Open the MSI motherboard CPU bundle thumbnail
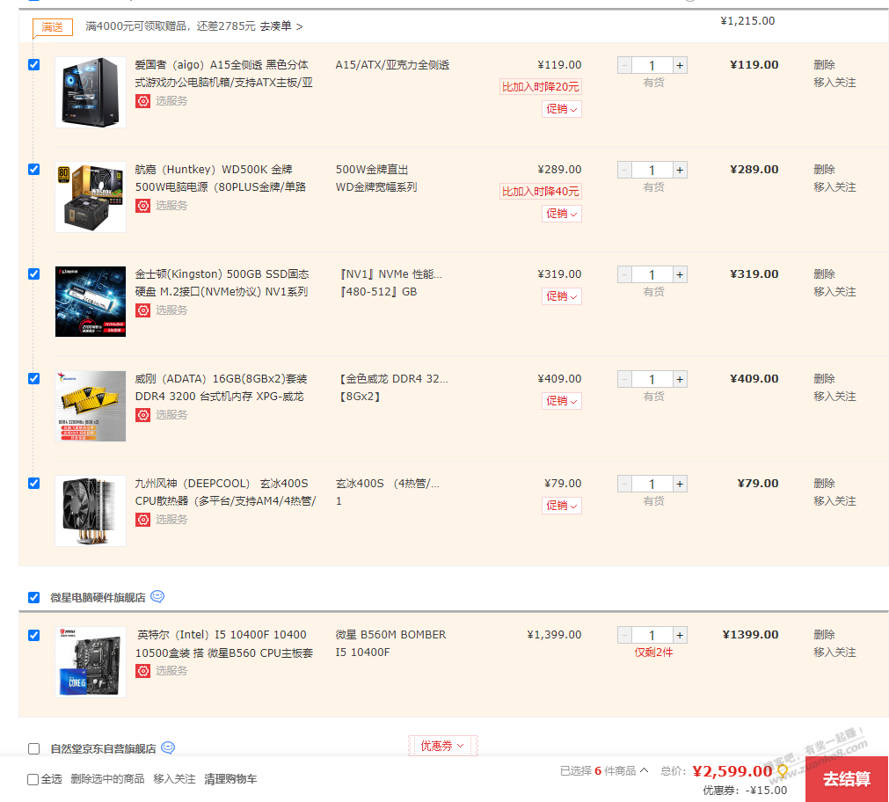 click(x=90, y=662)
